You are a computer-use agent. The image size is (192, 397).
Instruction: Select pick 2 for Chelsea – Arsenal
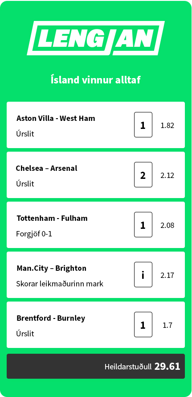click(143, 175)
